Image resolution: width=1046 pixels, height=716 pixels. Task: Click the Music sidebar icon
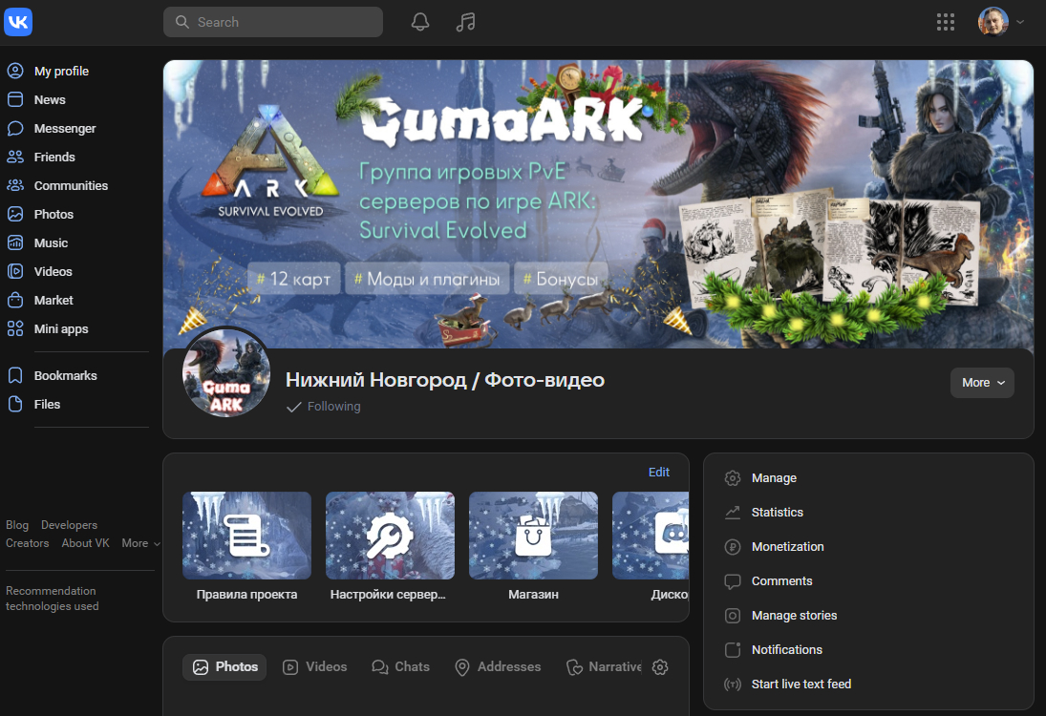[15, 242]
